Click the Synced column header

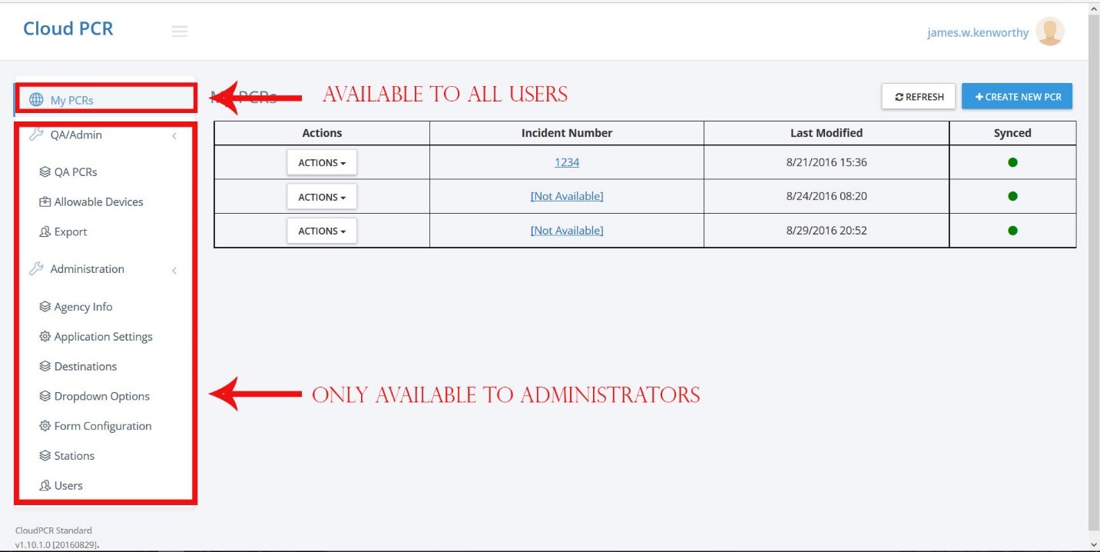pos(1012,133)
